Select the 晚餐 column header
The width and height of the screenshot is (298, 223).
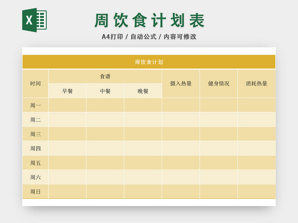click(x=143, y=91)
